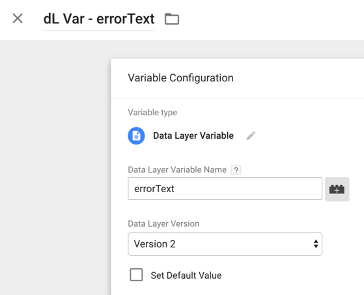Screen dimensions: 364x295
Task: Rename the variable via the dL Var - errorText title
Action: point(99,19)
